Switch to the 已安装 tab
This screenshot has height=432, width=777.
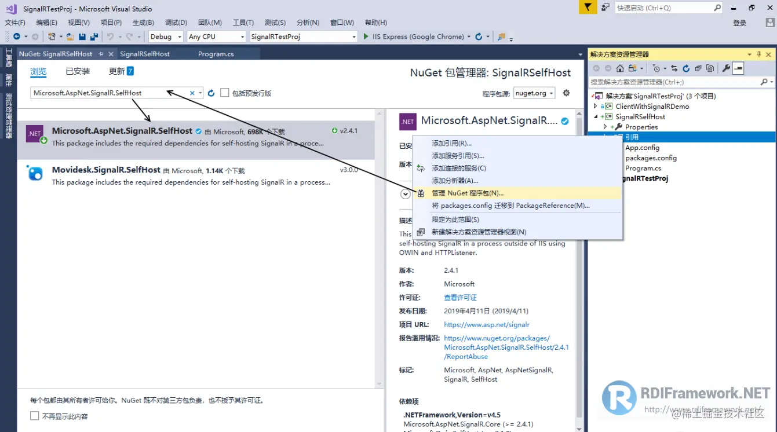(x=78, y=71)
